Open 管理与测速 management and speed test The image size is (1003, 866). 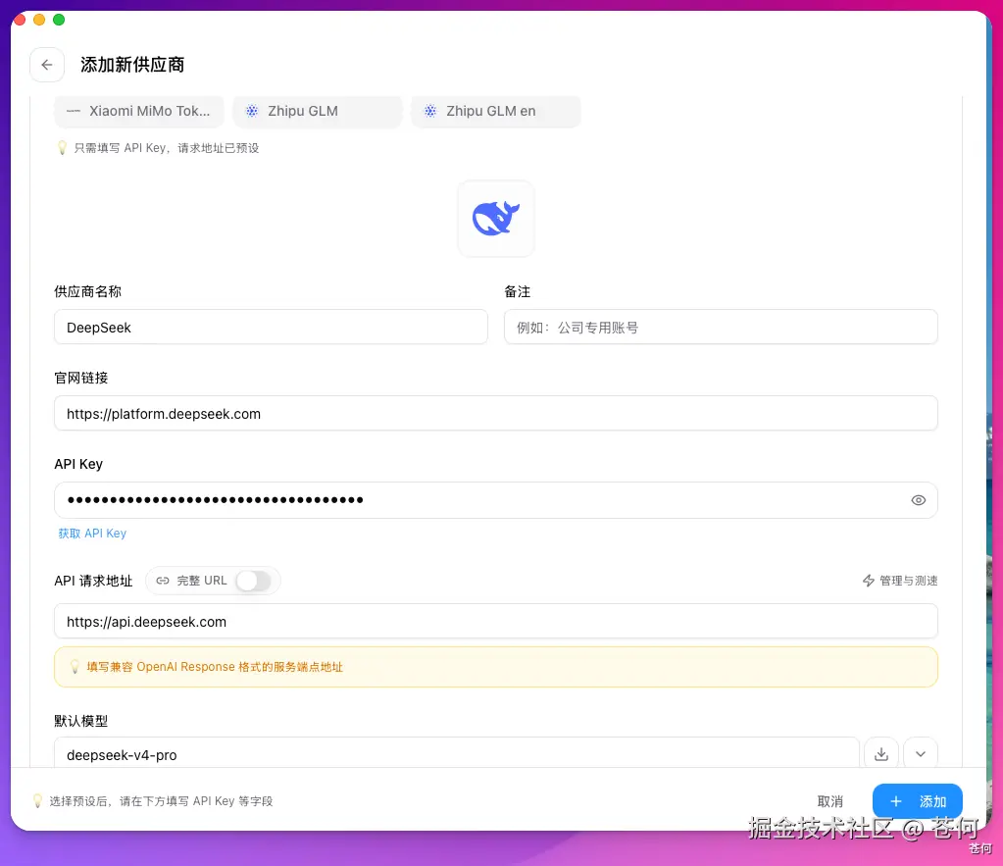pyautogui.click(x=900, y=581)
